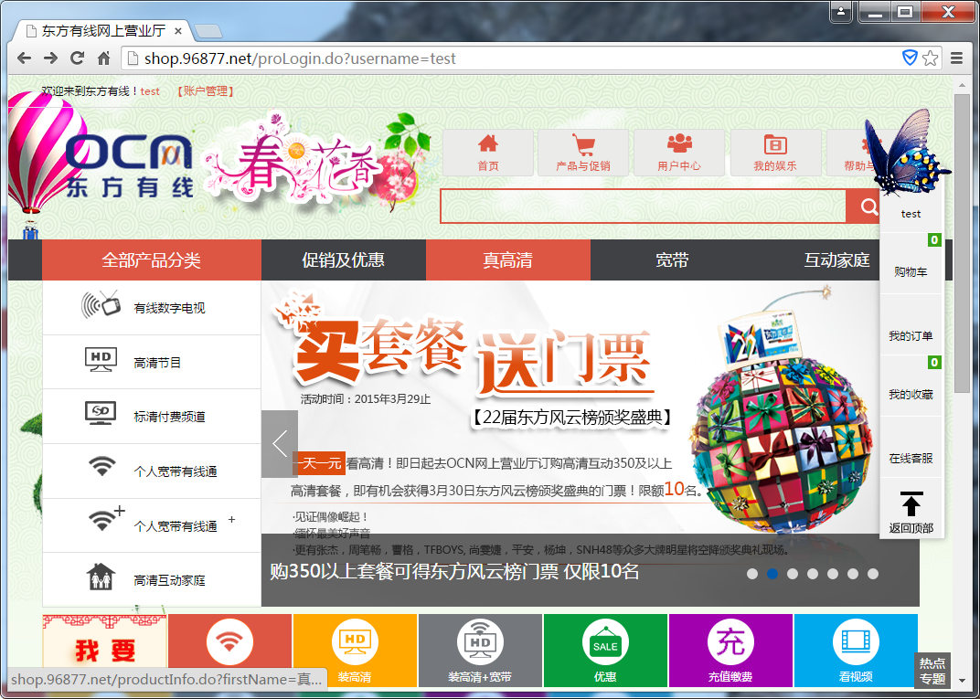
Task: Select the fifth carousel dot
Action: 833,574
